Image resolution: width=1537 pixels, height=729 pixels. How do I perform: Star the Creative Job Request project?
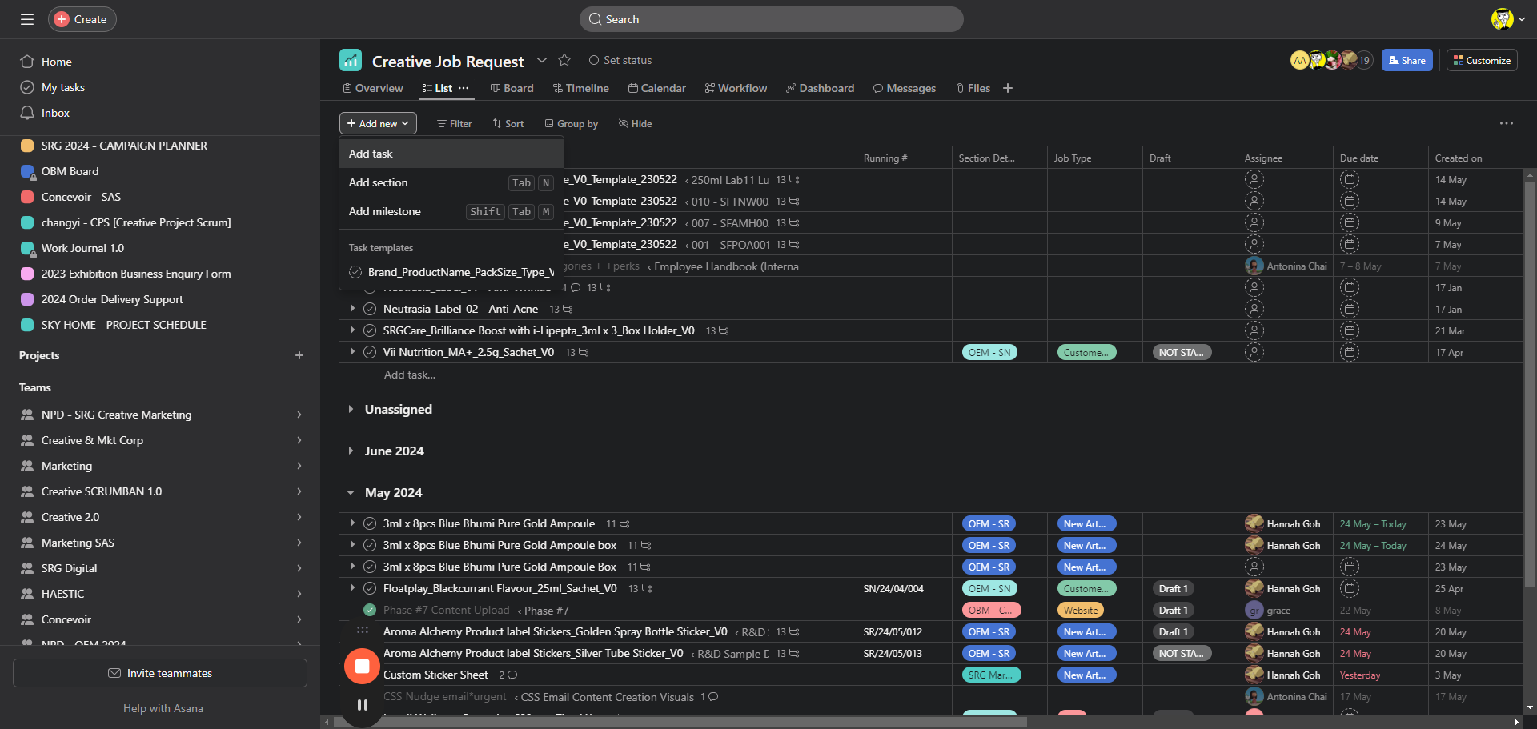point(564,60)
